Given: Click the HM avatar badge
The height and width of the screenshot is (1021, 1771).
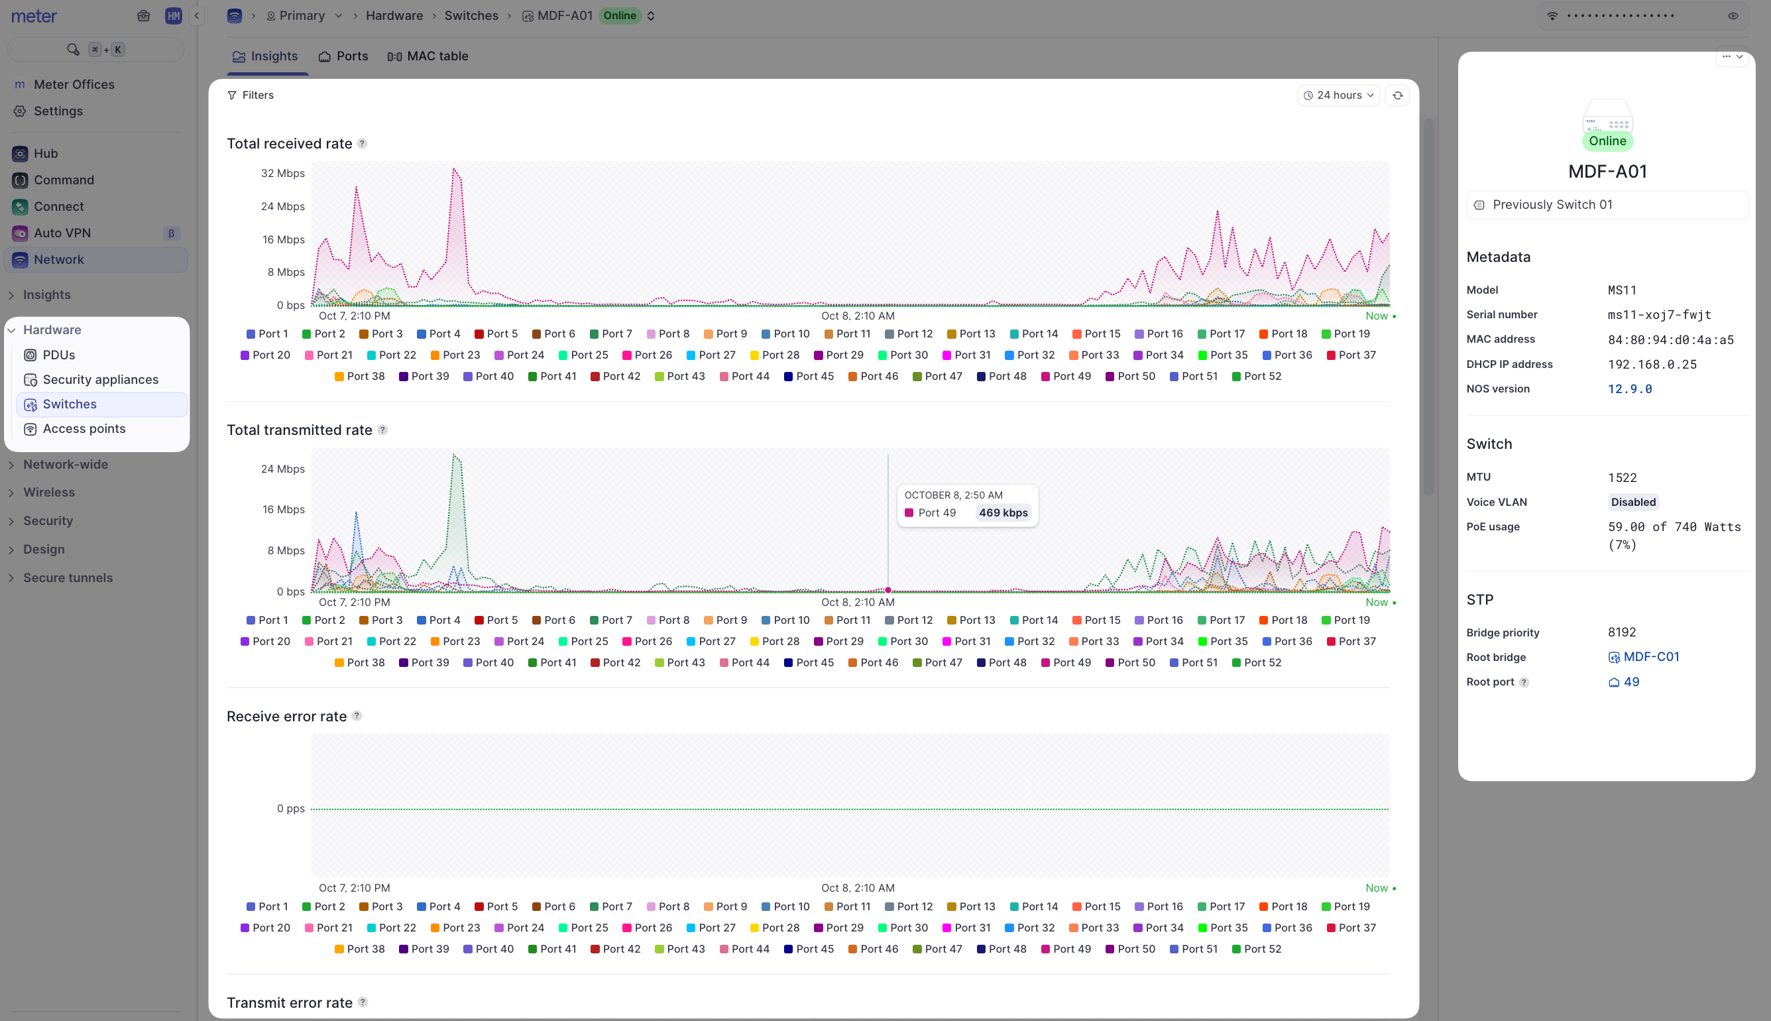Looking at the screenshot, I should click(x=173, y=15).
